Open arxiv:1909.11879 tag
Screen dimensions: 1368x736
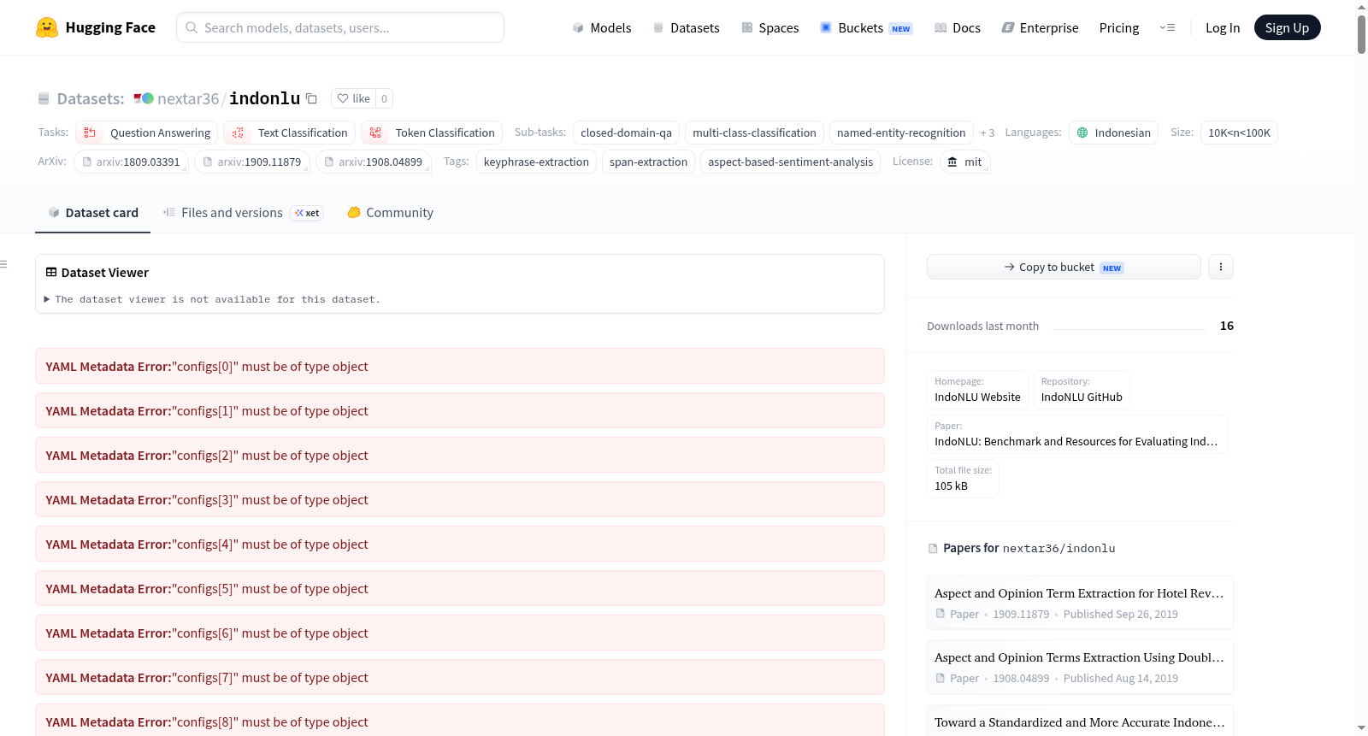click(252, 162)
